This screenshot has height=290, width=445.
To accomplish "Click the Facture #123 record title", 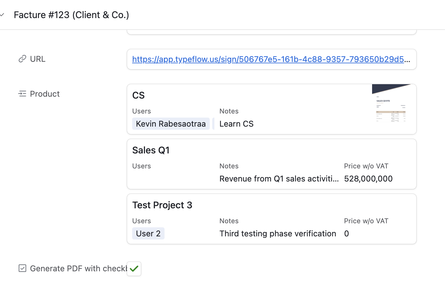I will (x=71, y=15).
